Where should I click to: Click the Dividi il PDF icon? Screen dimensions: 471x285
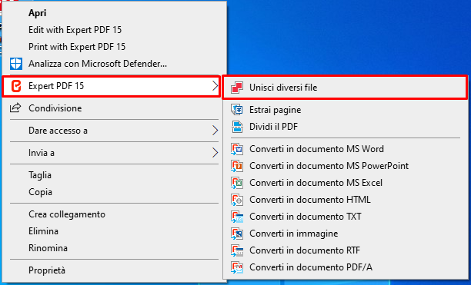pos(237,127)
